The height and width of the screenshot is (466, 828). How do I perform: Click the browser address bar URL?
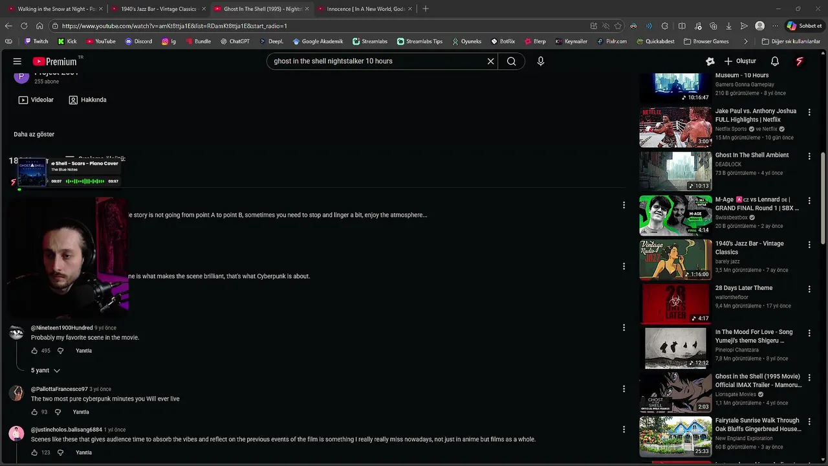pos(175,26)
